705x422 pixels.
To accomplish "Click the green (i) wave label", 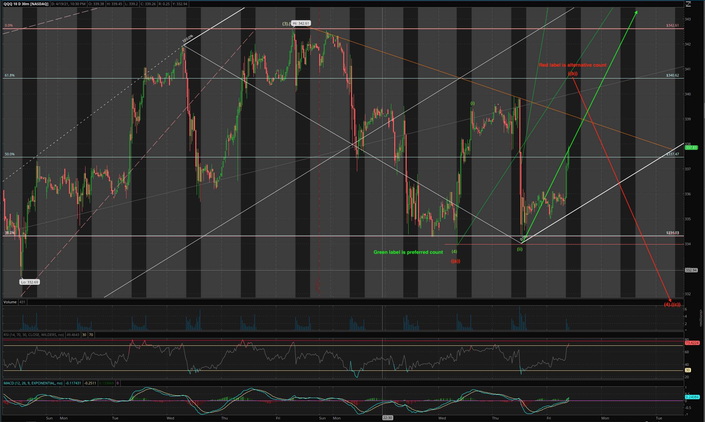I will pyautogui.click(x=473, y=103).
